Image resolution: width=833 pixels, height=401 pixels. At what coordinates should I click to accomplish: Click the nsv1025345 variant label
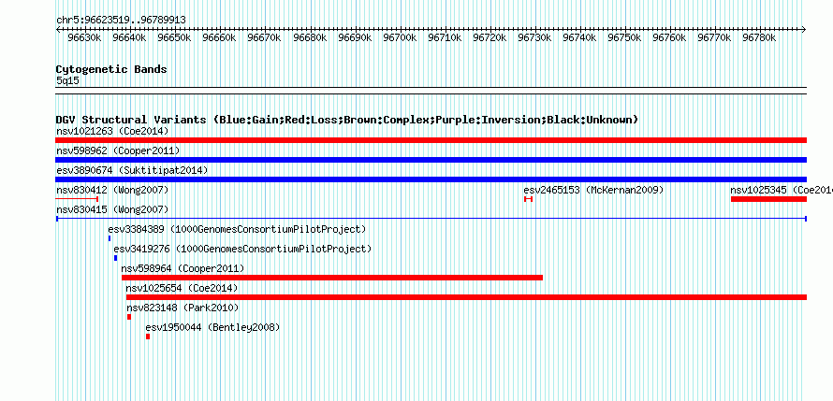pyautogui.click(x=781, y=190)
